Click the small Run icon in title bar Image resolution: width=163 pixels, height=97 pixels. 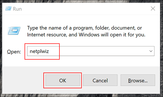click(x=8, y=9)
